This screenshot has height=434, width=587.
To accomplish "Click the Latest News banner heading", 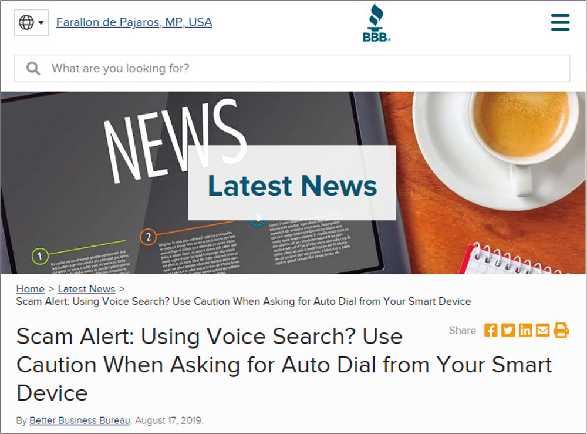I will pos(292,186).
